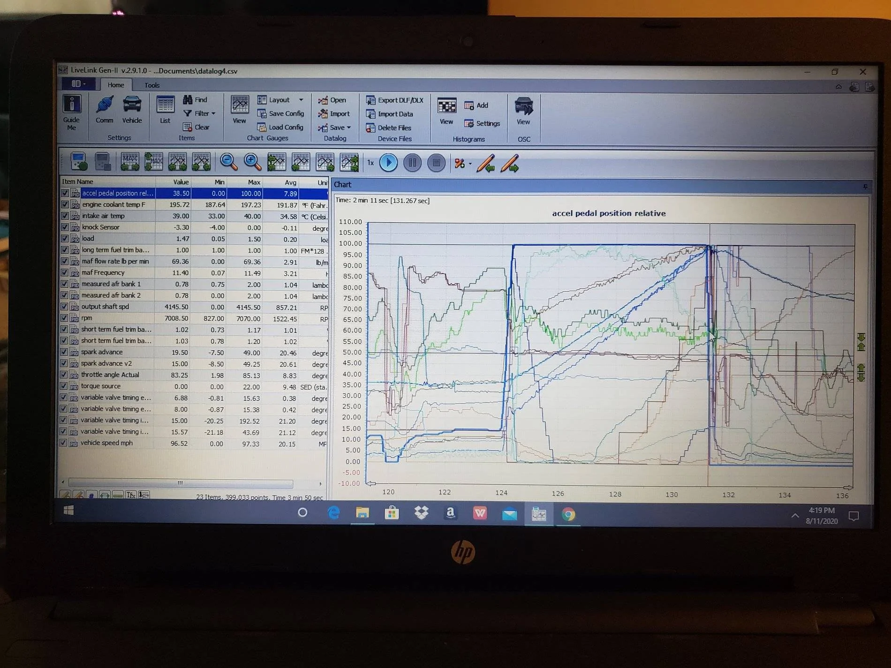Open File Explorer from the taskbar
Screen dimensions: 891x668
pos(362,513)
